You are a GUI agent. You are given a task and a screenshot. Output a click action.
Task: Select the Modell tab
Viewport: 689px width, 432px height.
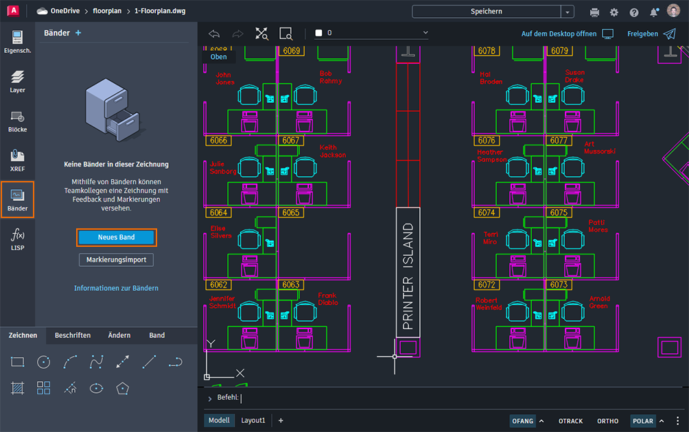pyautogui.click(x=219, y=420)
